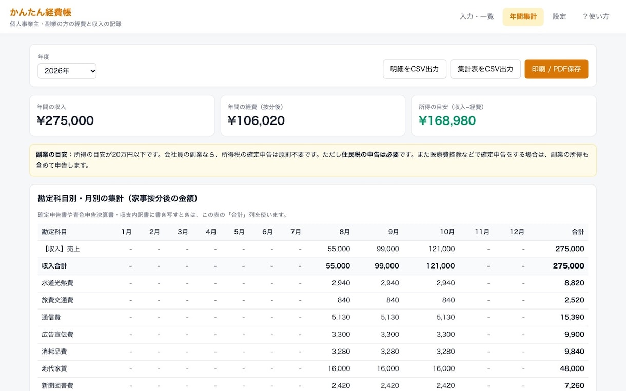Screen dimensions: 626x391
Task: Click the 新聞図書費 total 7,260
Action: (574, 385)
